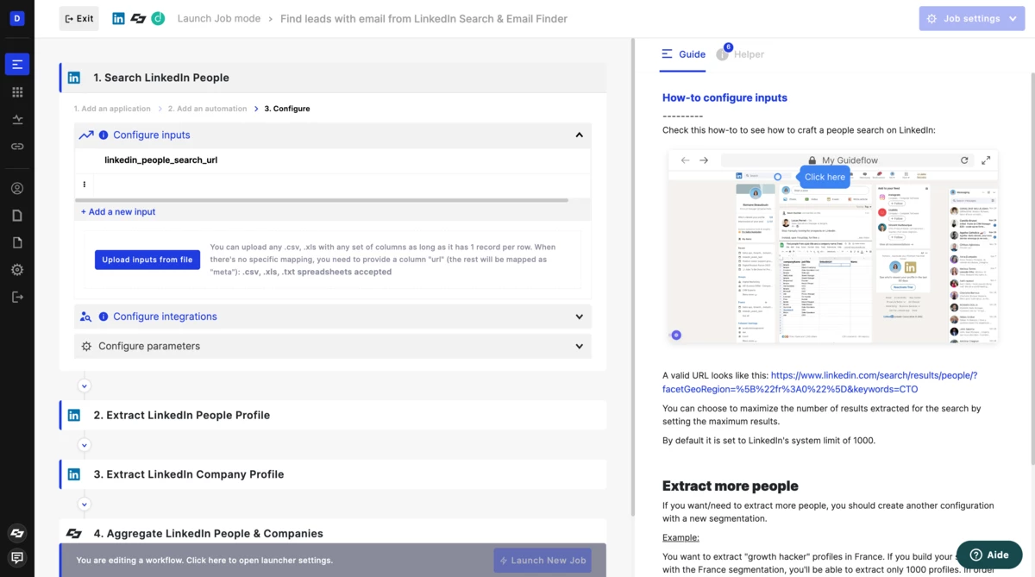Viewport: 1035px width, 577px height.
Task: Expand the Configure parameters section
Action: click(x=579, y=347)
